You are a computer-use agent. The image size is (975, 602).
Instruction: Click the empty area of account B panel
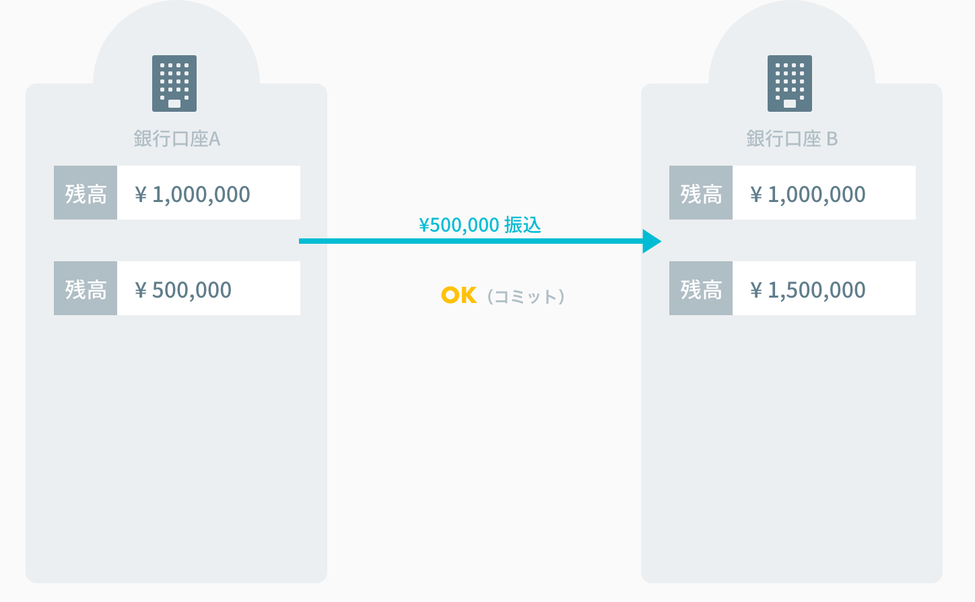click(x=792, y=444)
